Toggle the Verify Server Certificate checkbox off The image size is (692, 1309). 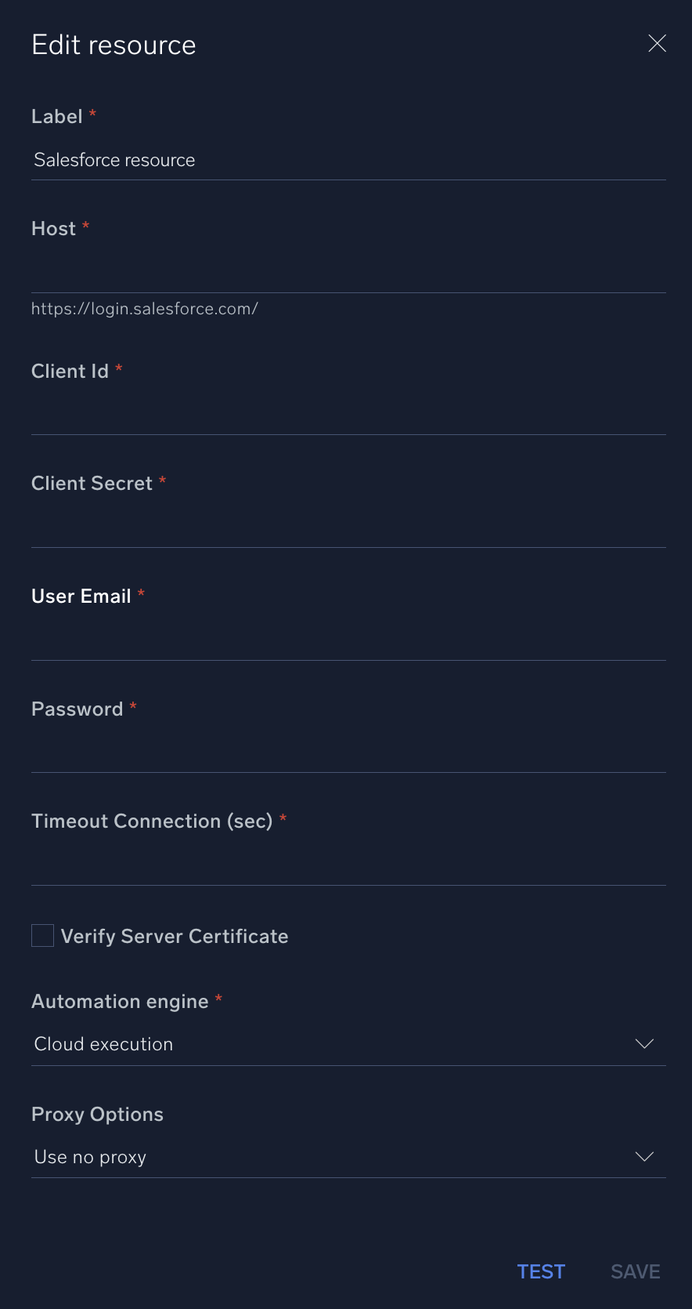42,935
